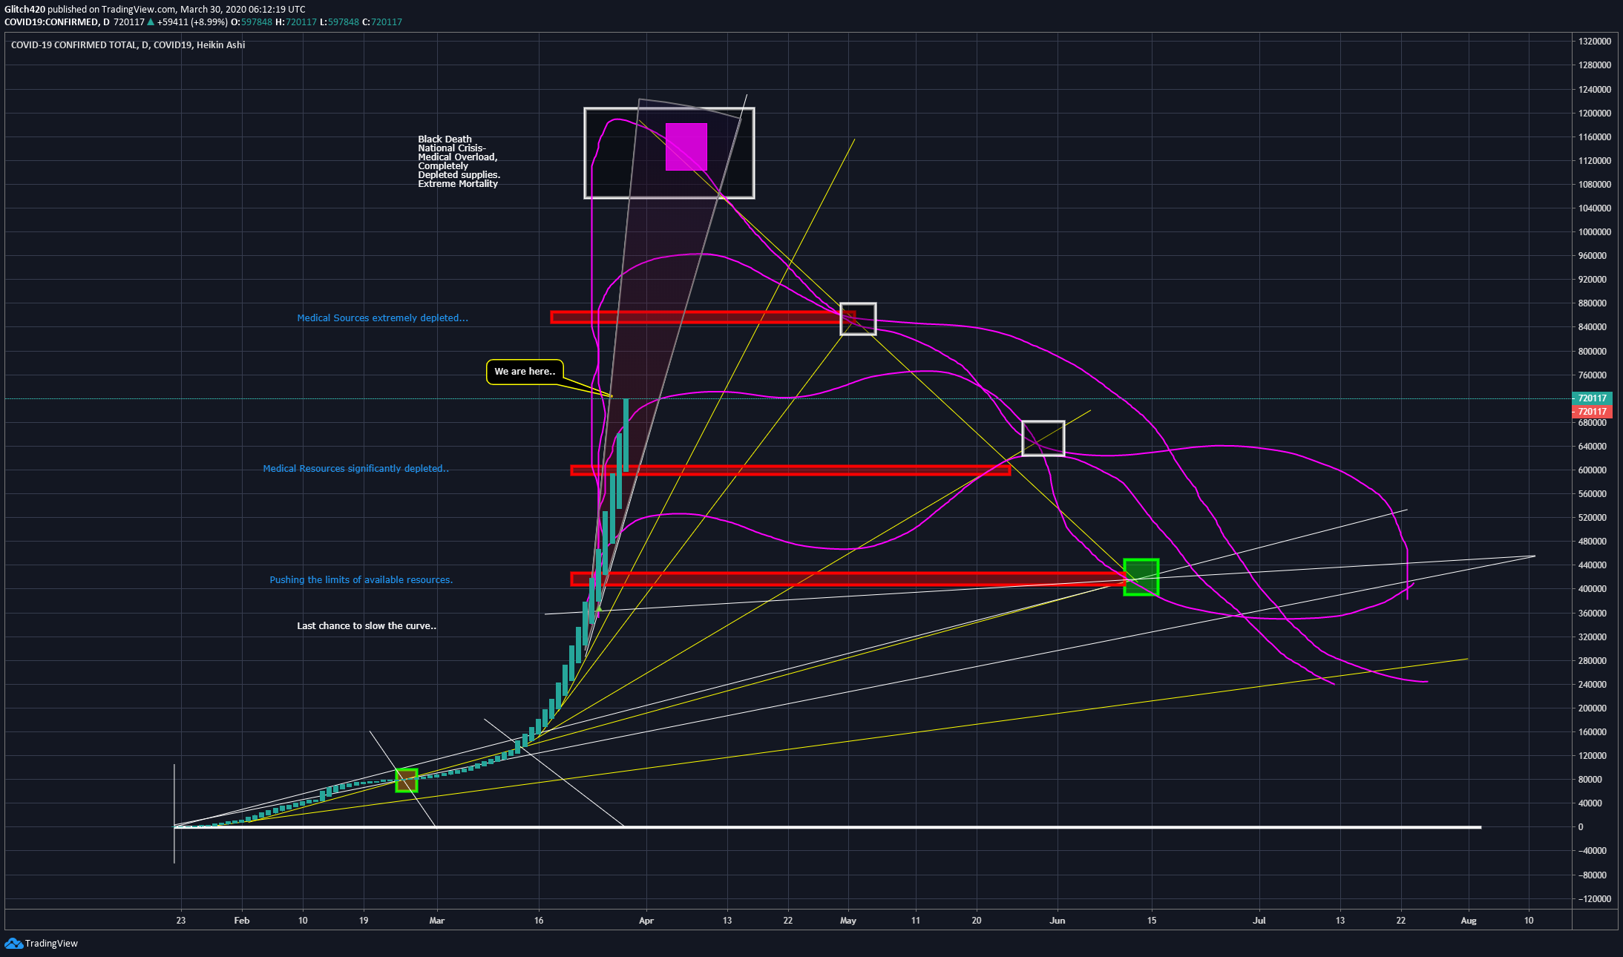Click the red bar beside 'Medical Sources extremely depleted'
The width and height of the screenshot is (1623, 957).
[703, 317]
